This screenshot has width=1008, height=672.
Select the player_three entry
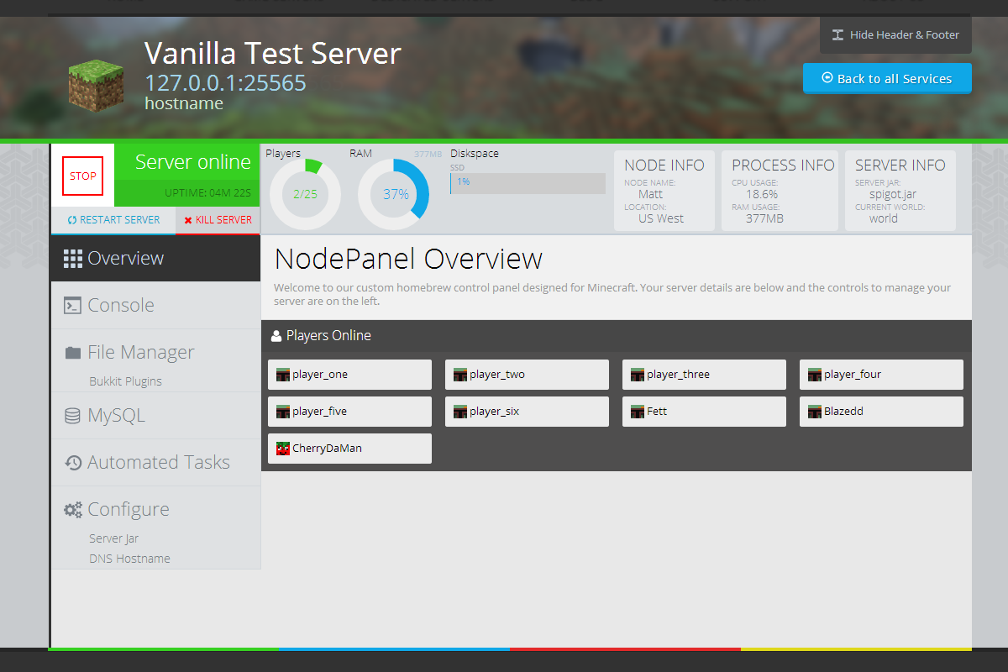[704, 375]
